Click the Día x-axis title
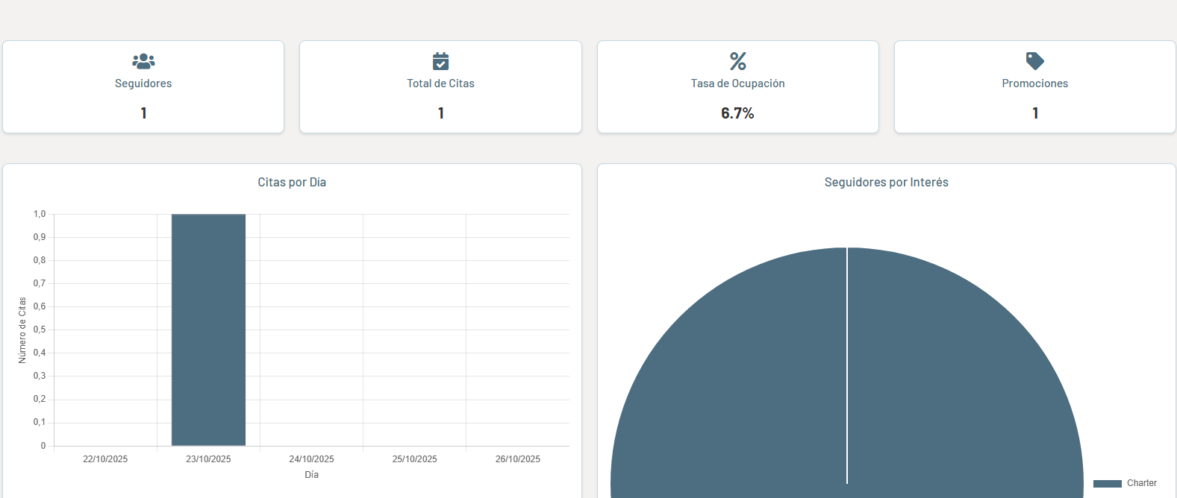1177x498 pixels. point(312,475)
